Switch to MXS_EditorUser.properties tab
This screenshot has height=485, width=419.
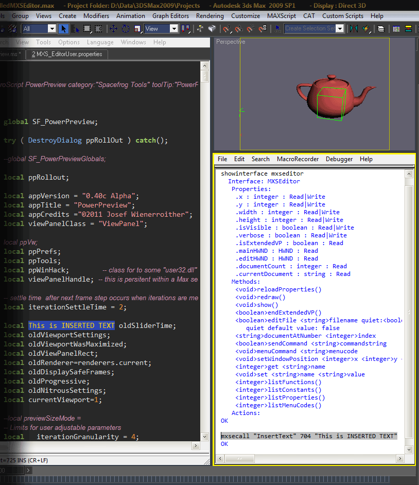pos(67,54)
